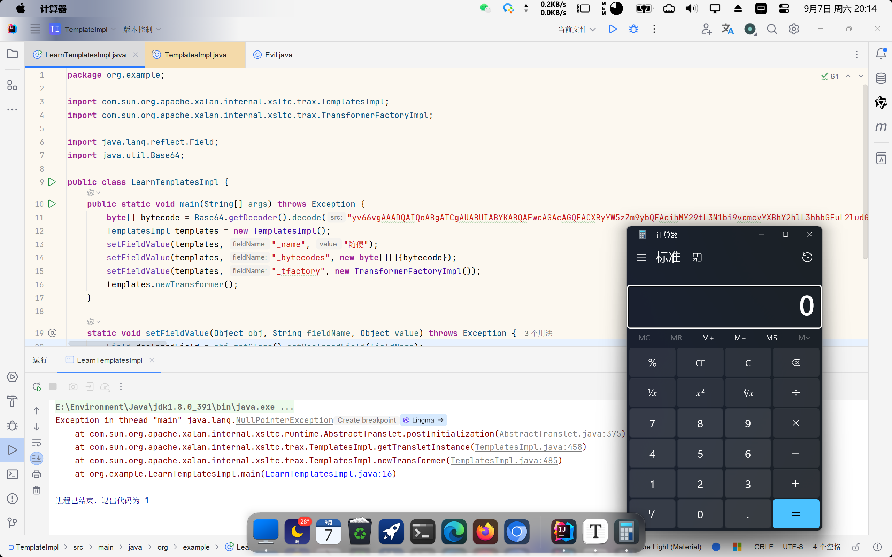Toggle calculator keep-on-top mode
The height and width of the screenshot is (557, 892).
[697, 257]
